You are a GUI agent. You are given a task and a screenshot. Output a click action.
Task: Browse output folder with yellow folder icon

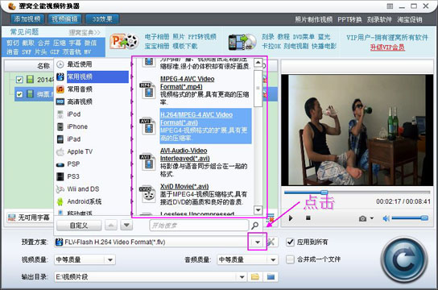[255, 277]
